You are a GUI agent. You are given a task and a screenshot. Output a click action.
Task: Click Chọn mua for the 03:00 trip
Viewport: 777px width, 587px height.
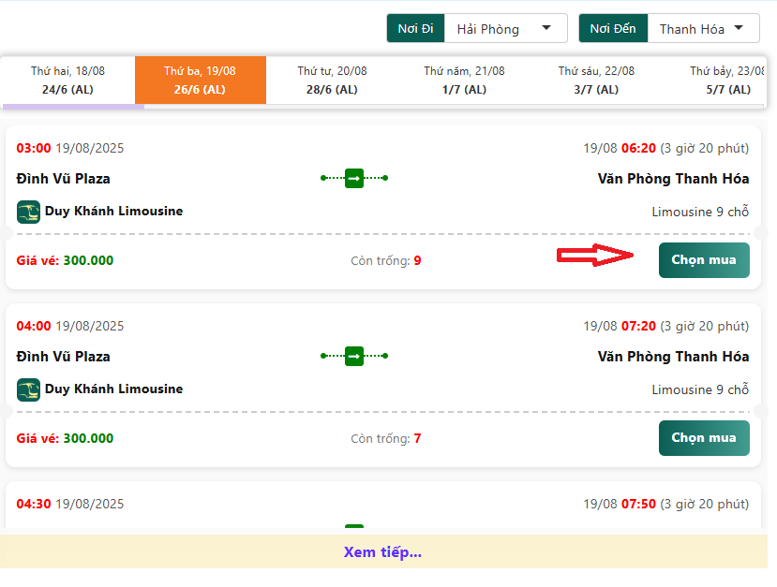(704, 260)
